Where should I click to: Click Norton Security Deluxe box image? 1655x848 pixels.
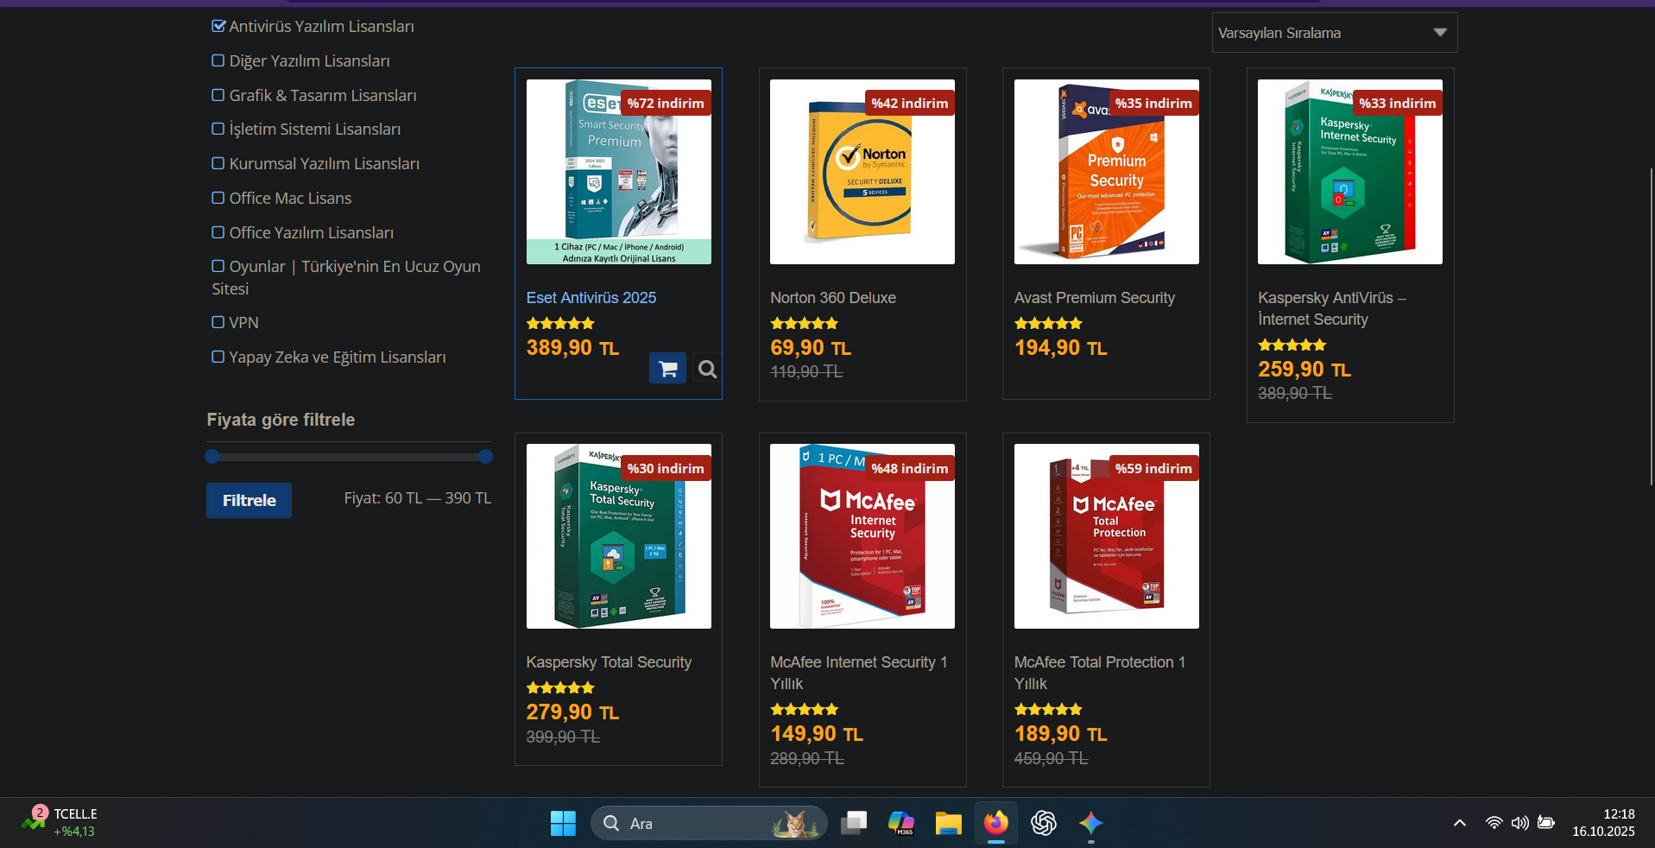tap(862, 172)
